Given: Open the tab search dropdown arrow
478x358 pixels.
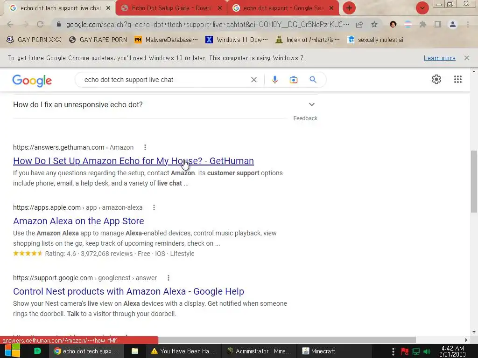Looking at the screenshot, I should click(x=422, y=8).
